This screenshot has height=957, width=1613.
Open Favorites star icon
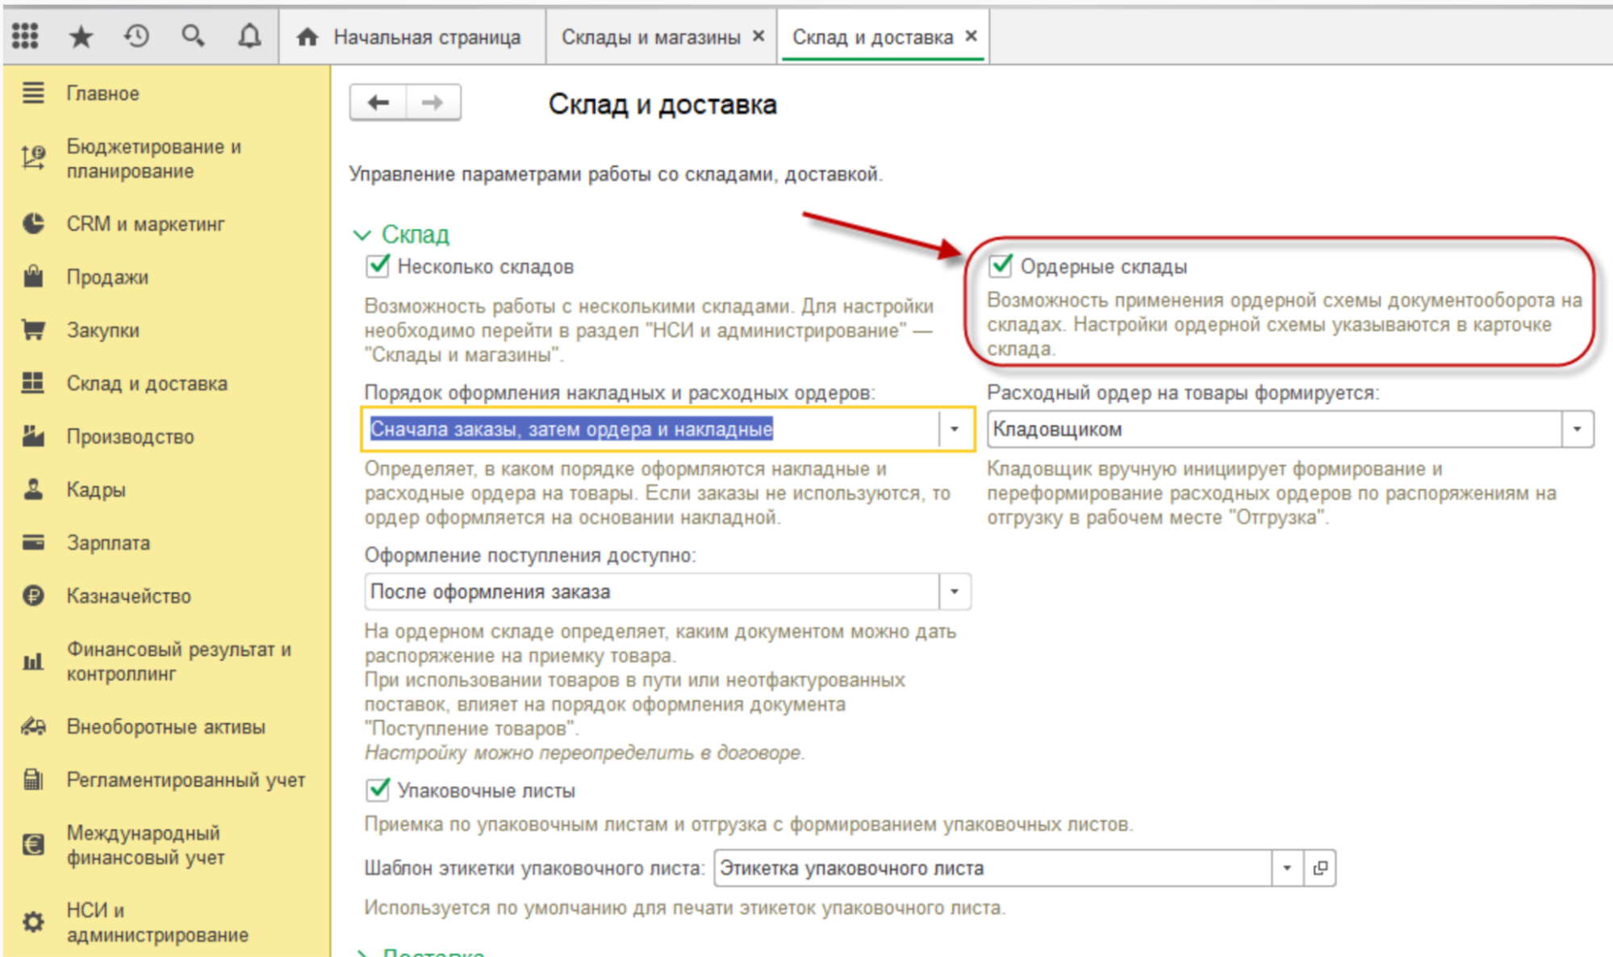point(81,36)
